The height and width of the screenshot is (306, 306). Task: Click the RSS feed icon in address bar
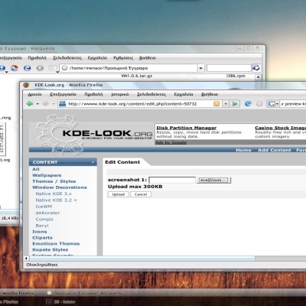[216, 104]
